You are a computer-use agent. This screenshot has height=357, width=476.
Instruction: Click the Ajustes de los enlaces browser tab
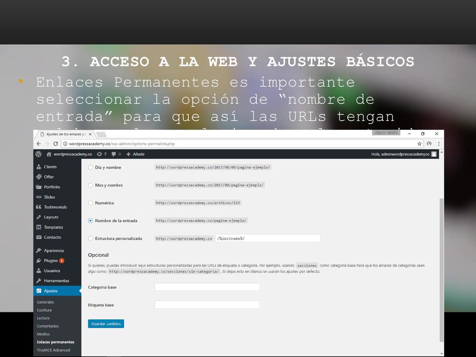tap(65, 134)
